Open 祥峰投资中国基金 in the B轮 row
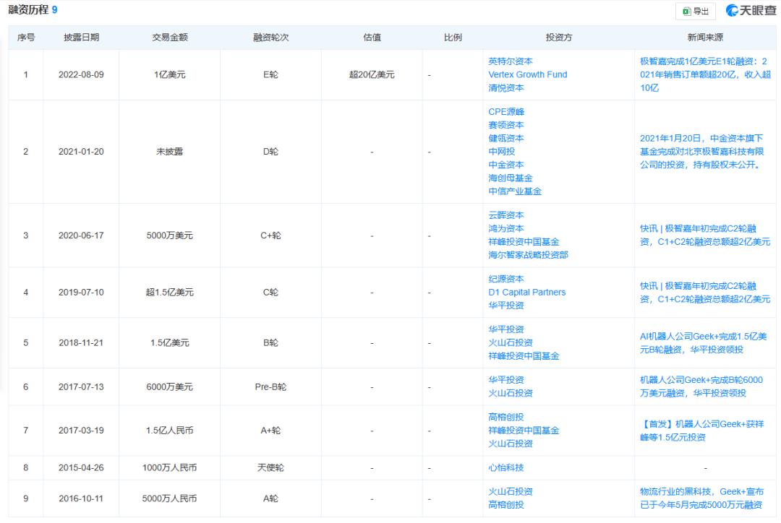Screen dimensions: 781x523 [x=524, y=356]
